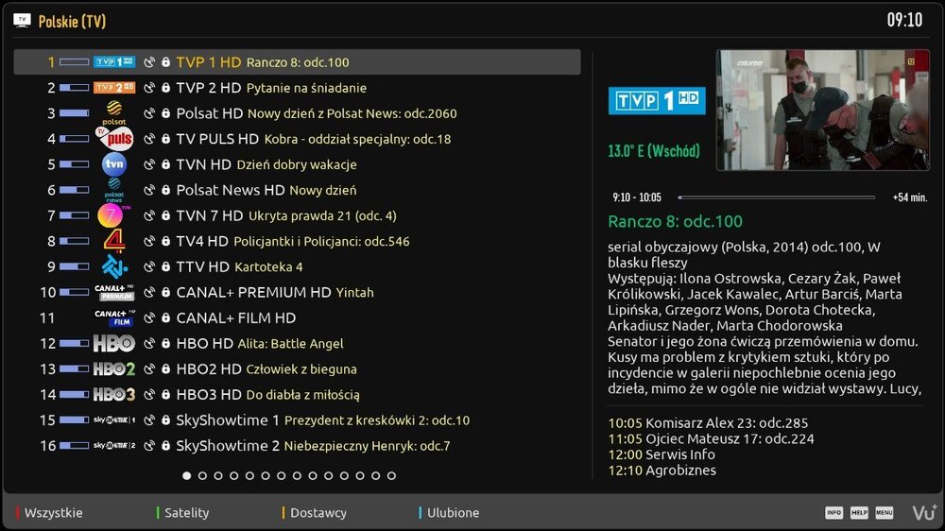
Task: Click the INFO key icon
Action: [833, 512]
